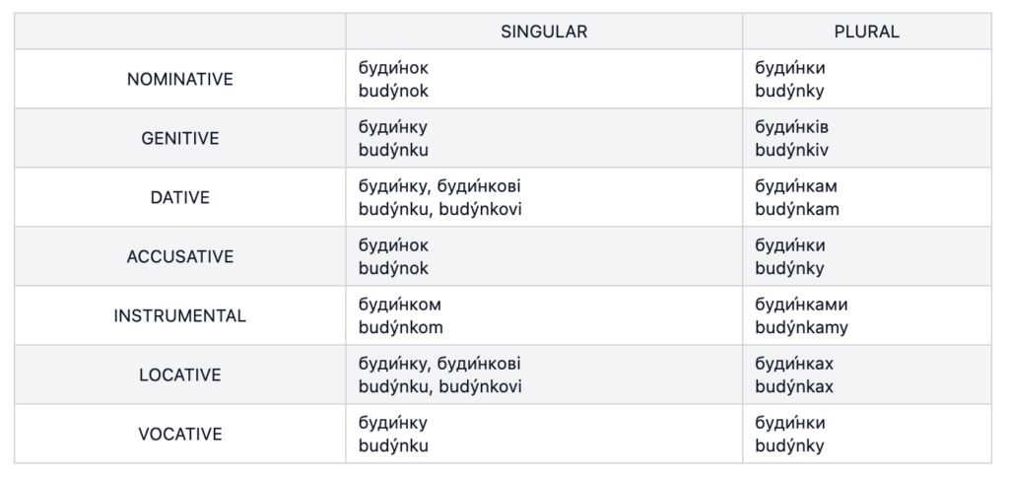
Task: Click instrumental singular form budýnkom
Action: [x=400, y=327]
